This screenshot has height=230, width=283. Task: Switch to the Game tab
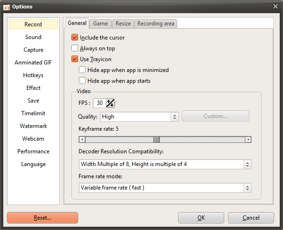coord(100,24)
